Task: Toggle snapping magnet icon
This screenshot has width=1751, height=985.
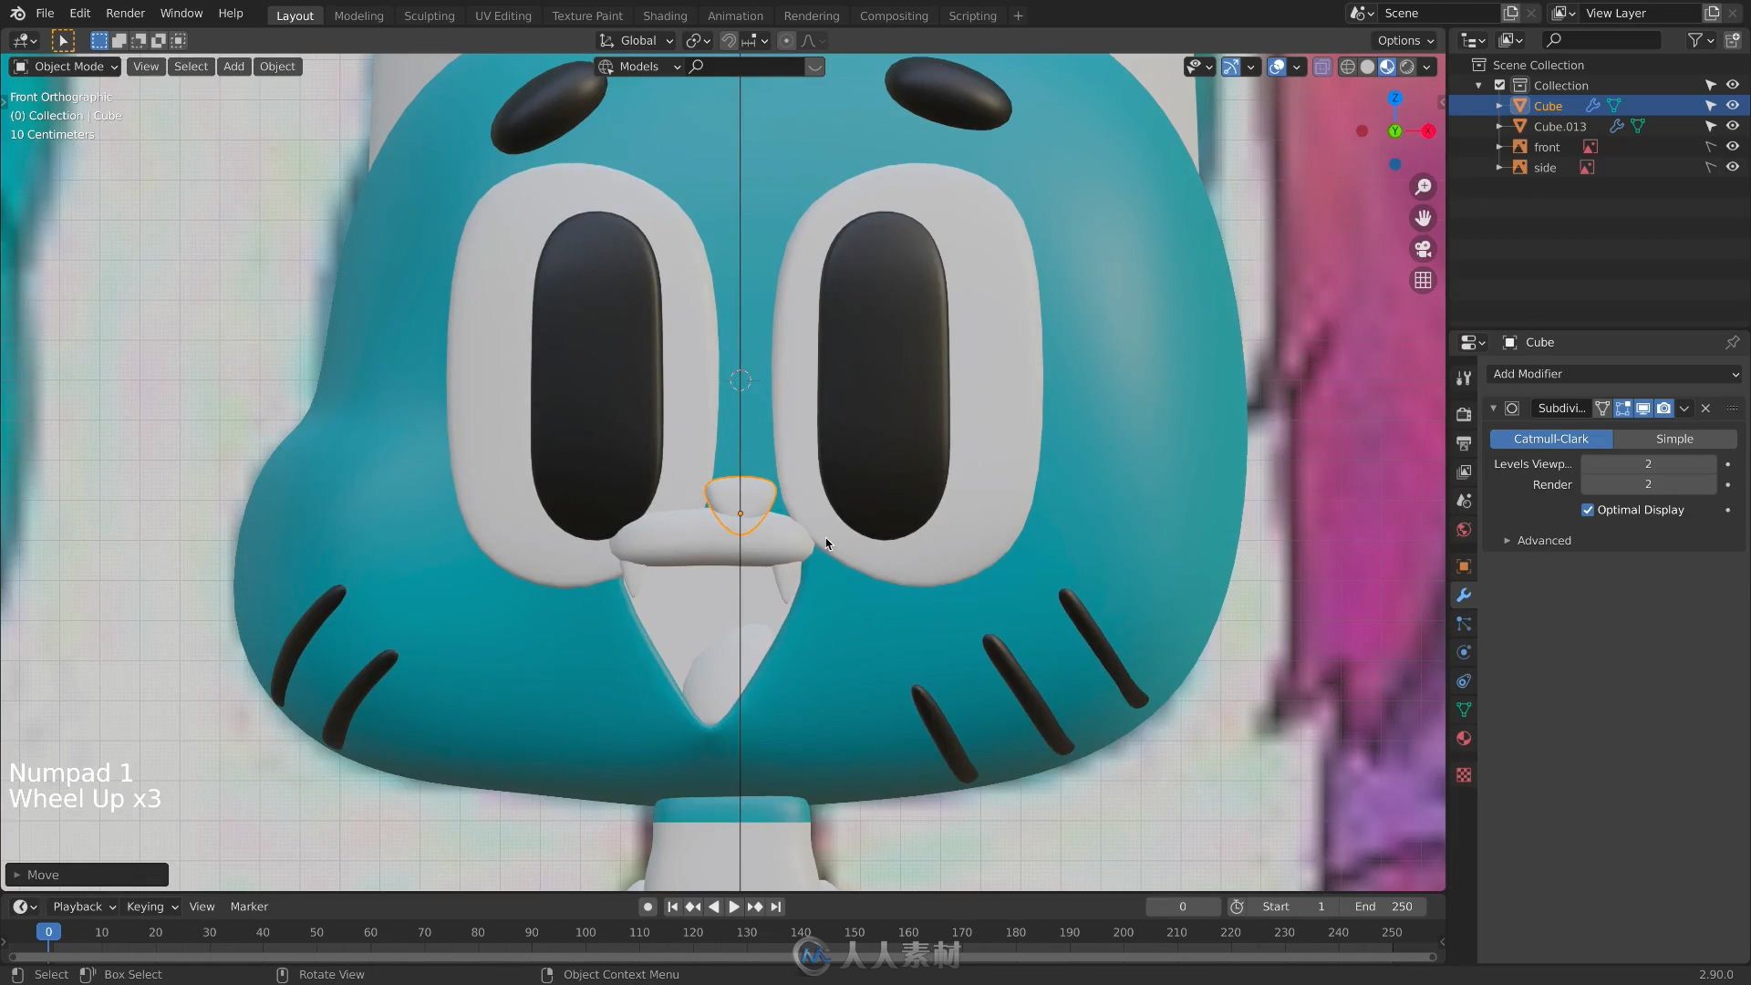Action: click(729, 40)
